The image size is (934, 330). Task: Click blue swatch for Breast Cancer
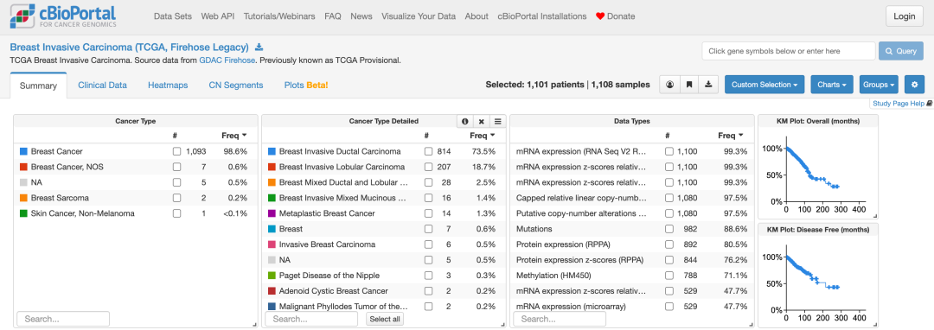point(23,152)
